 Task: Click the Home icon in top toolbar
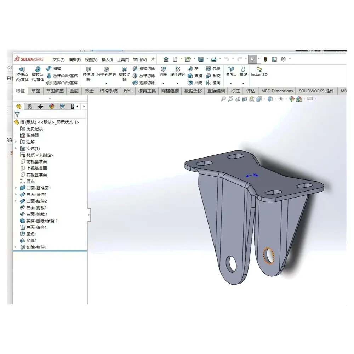(166, 59)
